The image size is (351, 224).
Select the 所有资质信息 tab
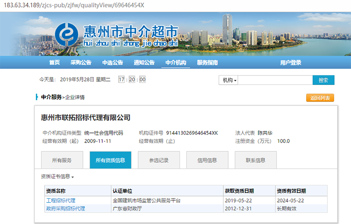[x=110, y=160]
